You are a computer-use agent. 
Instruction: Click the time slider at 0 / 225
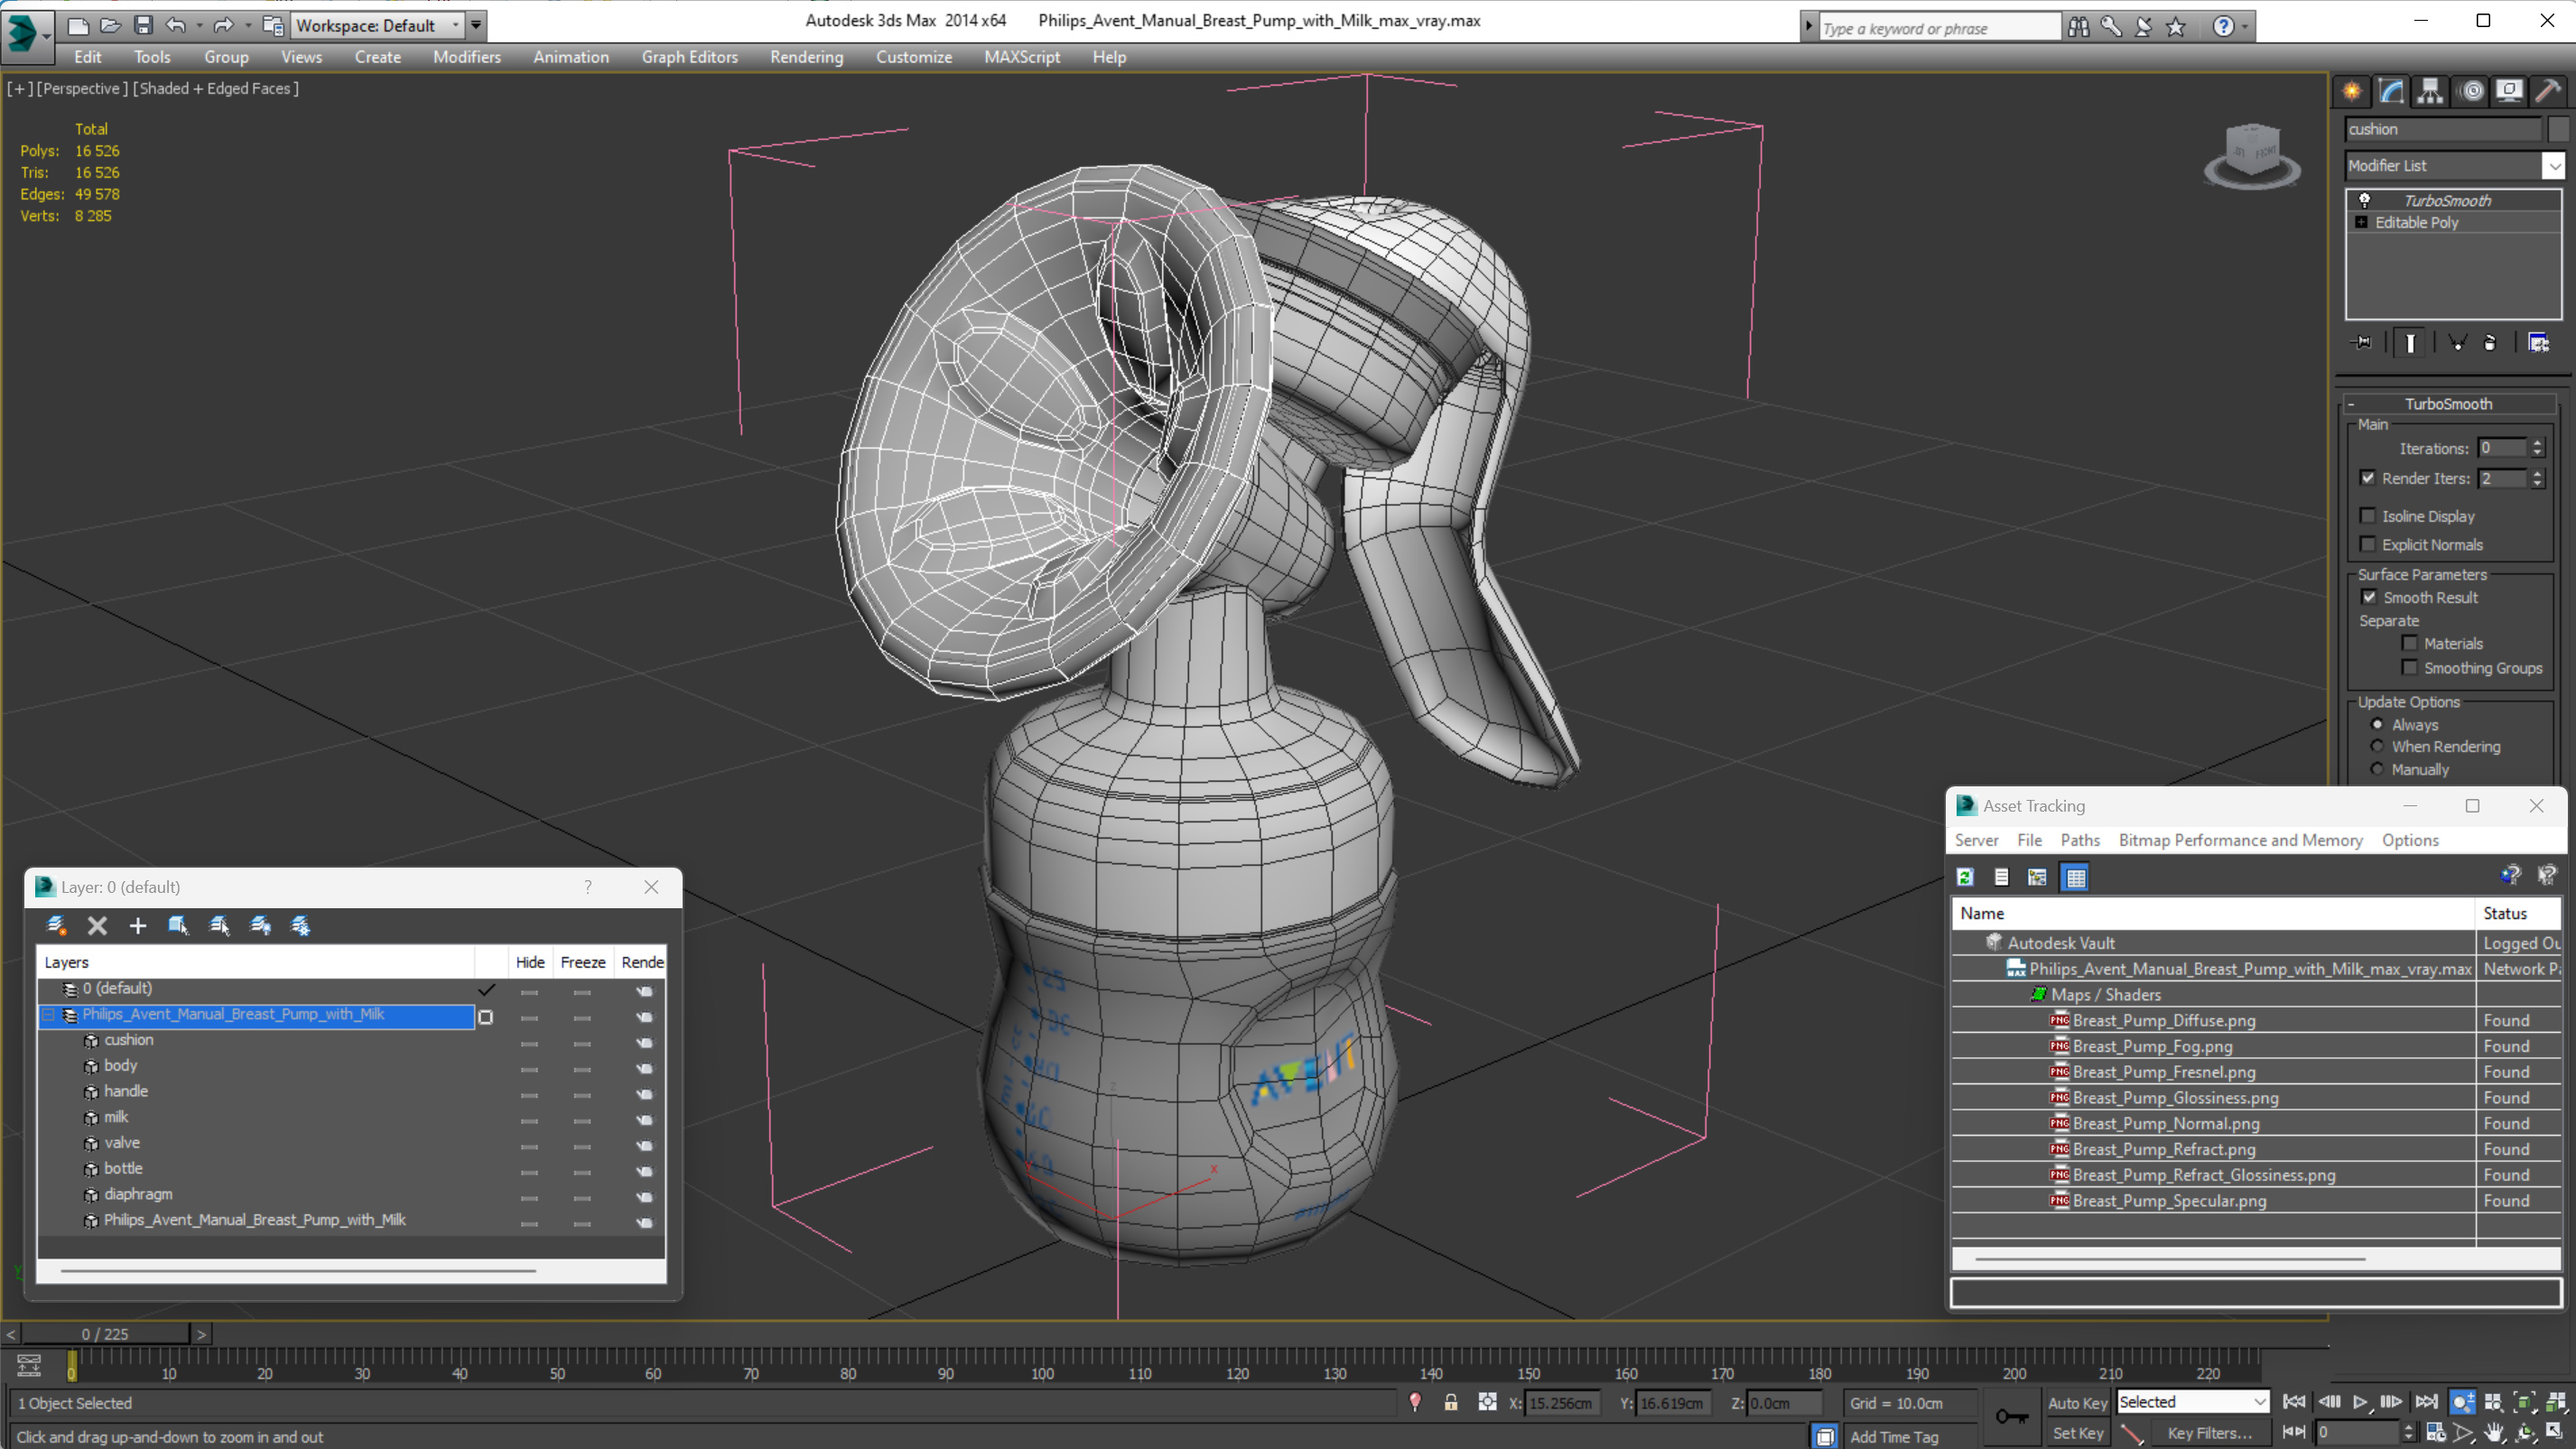tap(105, 1334)
